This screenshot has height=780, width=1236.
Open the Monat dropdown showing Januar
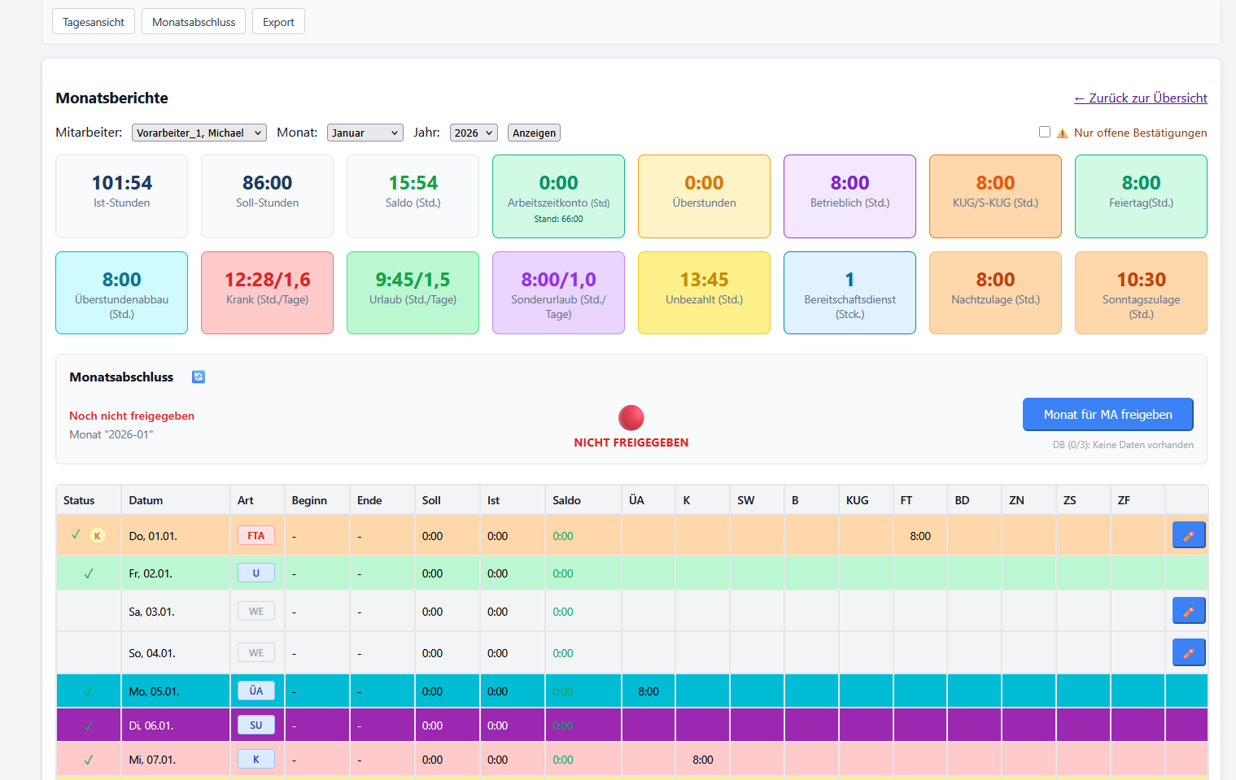[365, 133]
